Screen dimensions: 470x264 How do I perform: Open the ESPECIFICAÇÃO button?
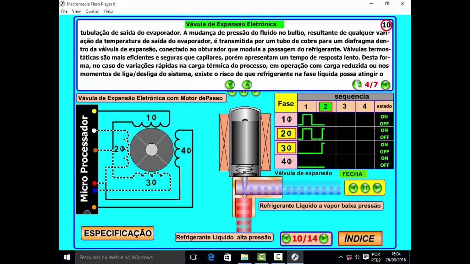click(x=117, y=233)
